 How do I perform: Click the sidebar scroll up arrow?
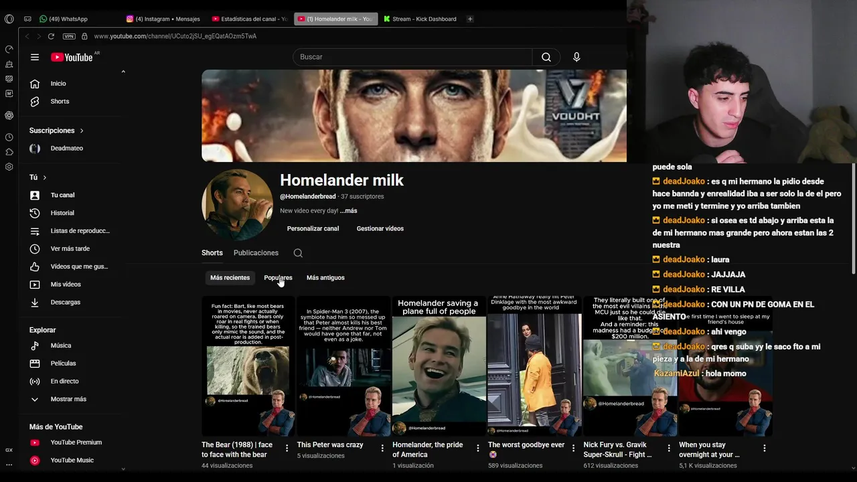(x=123, y=72)
